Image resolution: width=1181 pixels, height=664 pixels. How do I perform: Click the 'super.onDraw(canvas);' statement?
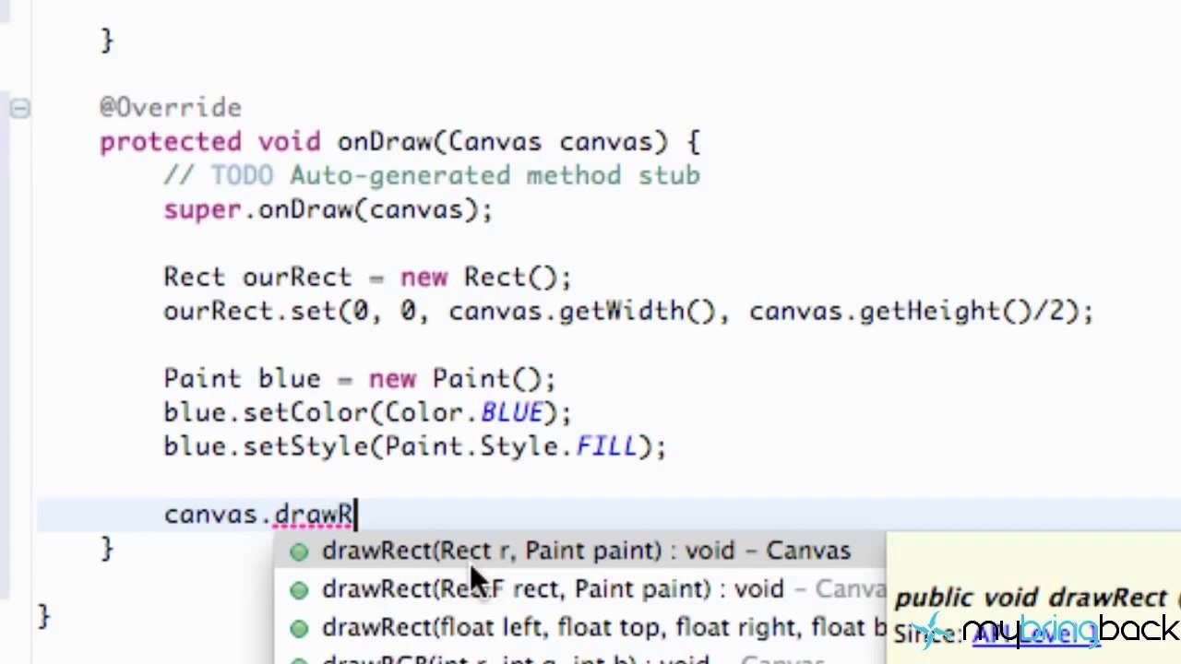[x=328, y=209]
